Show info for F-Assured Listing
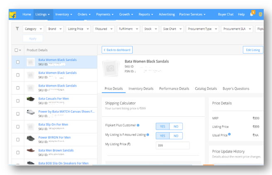This screenshot has width=272, height=175. click(148, 135)
